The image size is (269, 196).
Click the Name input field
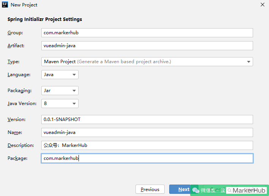click(x=147, y=132)
